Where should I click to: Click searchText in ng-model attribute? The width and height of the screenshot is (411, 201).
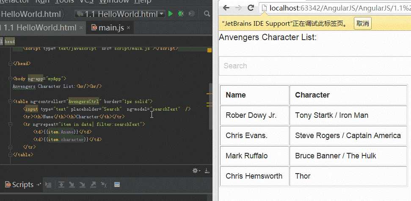click(165, 109)
